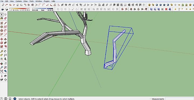194x100 pixels.
Task: Select the Text label tool
Action: pyautogui.click(x=5, y=55)
